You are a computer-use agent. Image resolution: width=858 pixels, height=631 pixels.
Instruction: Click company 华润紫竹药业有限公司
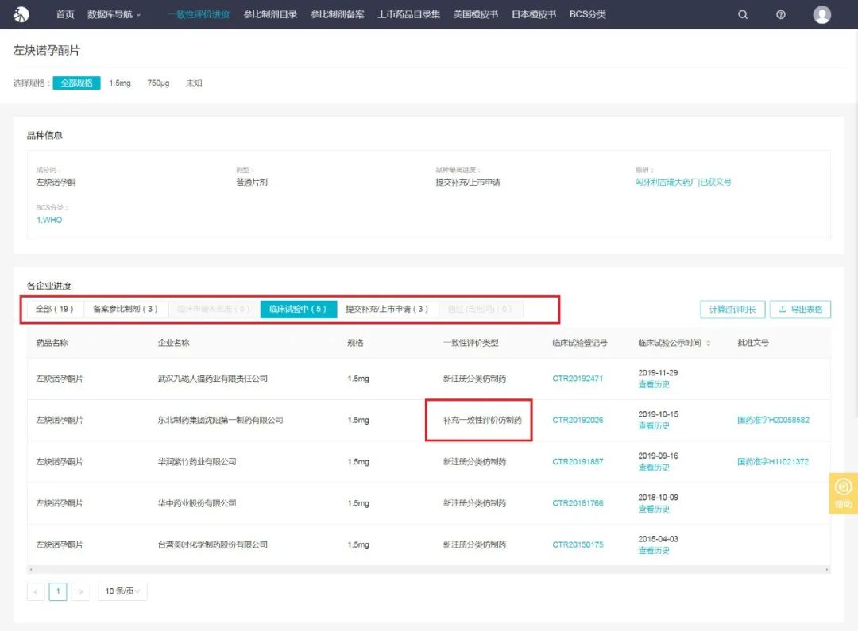click(x=197, y=461)
